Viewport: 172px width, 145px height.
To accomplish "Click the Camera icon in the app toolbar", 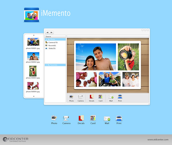I will pos(80,97).
